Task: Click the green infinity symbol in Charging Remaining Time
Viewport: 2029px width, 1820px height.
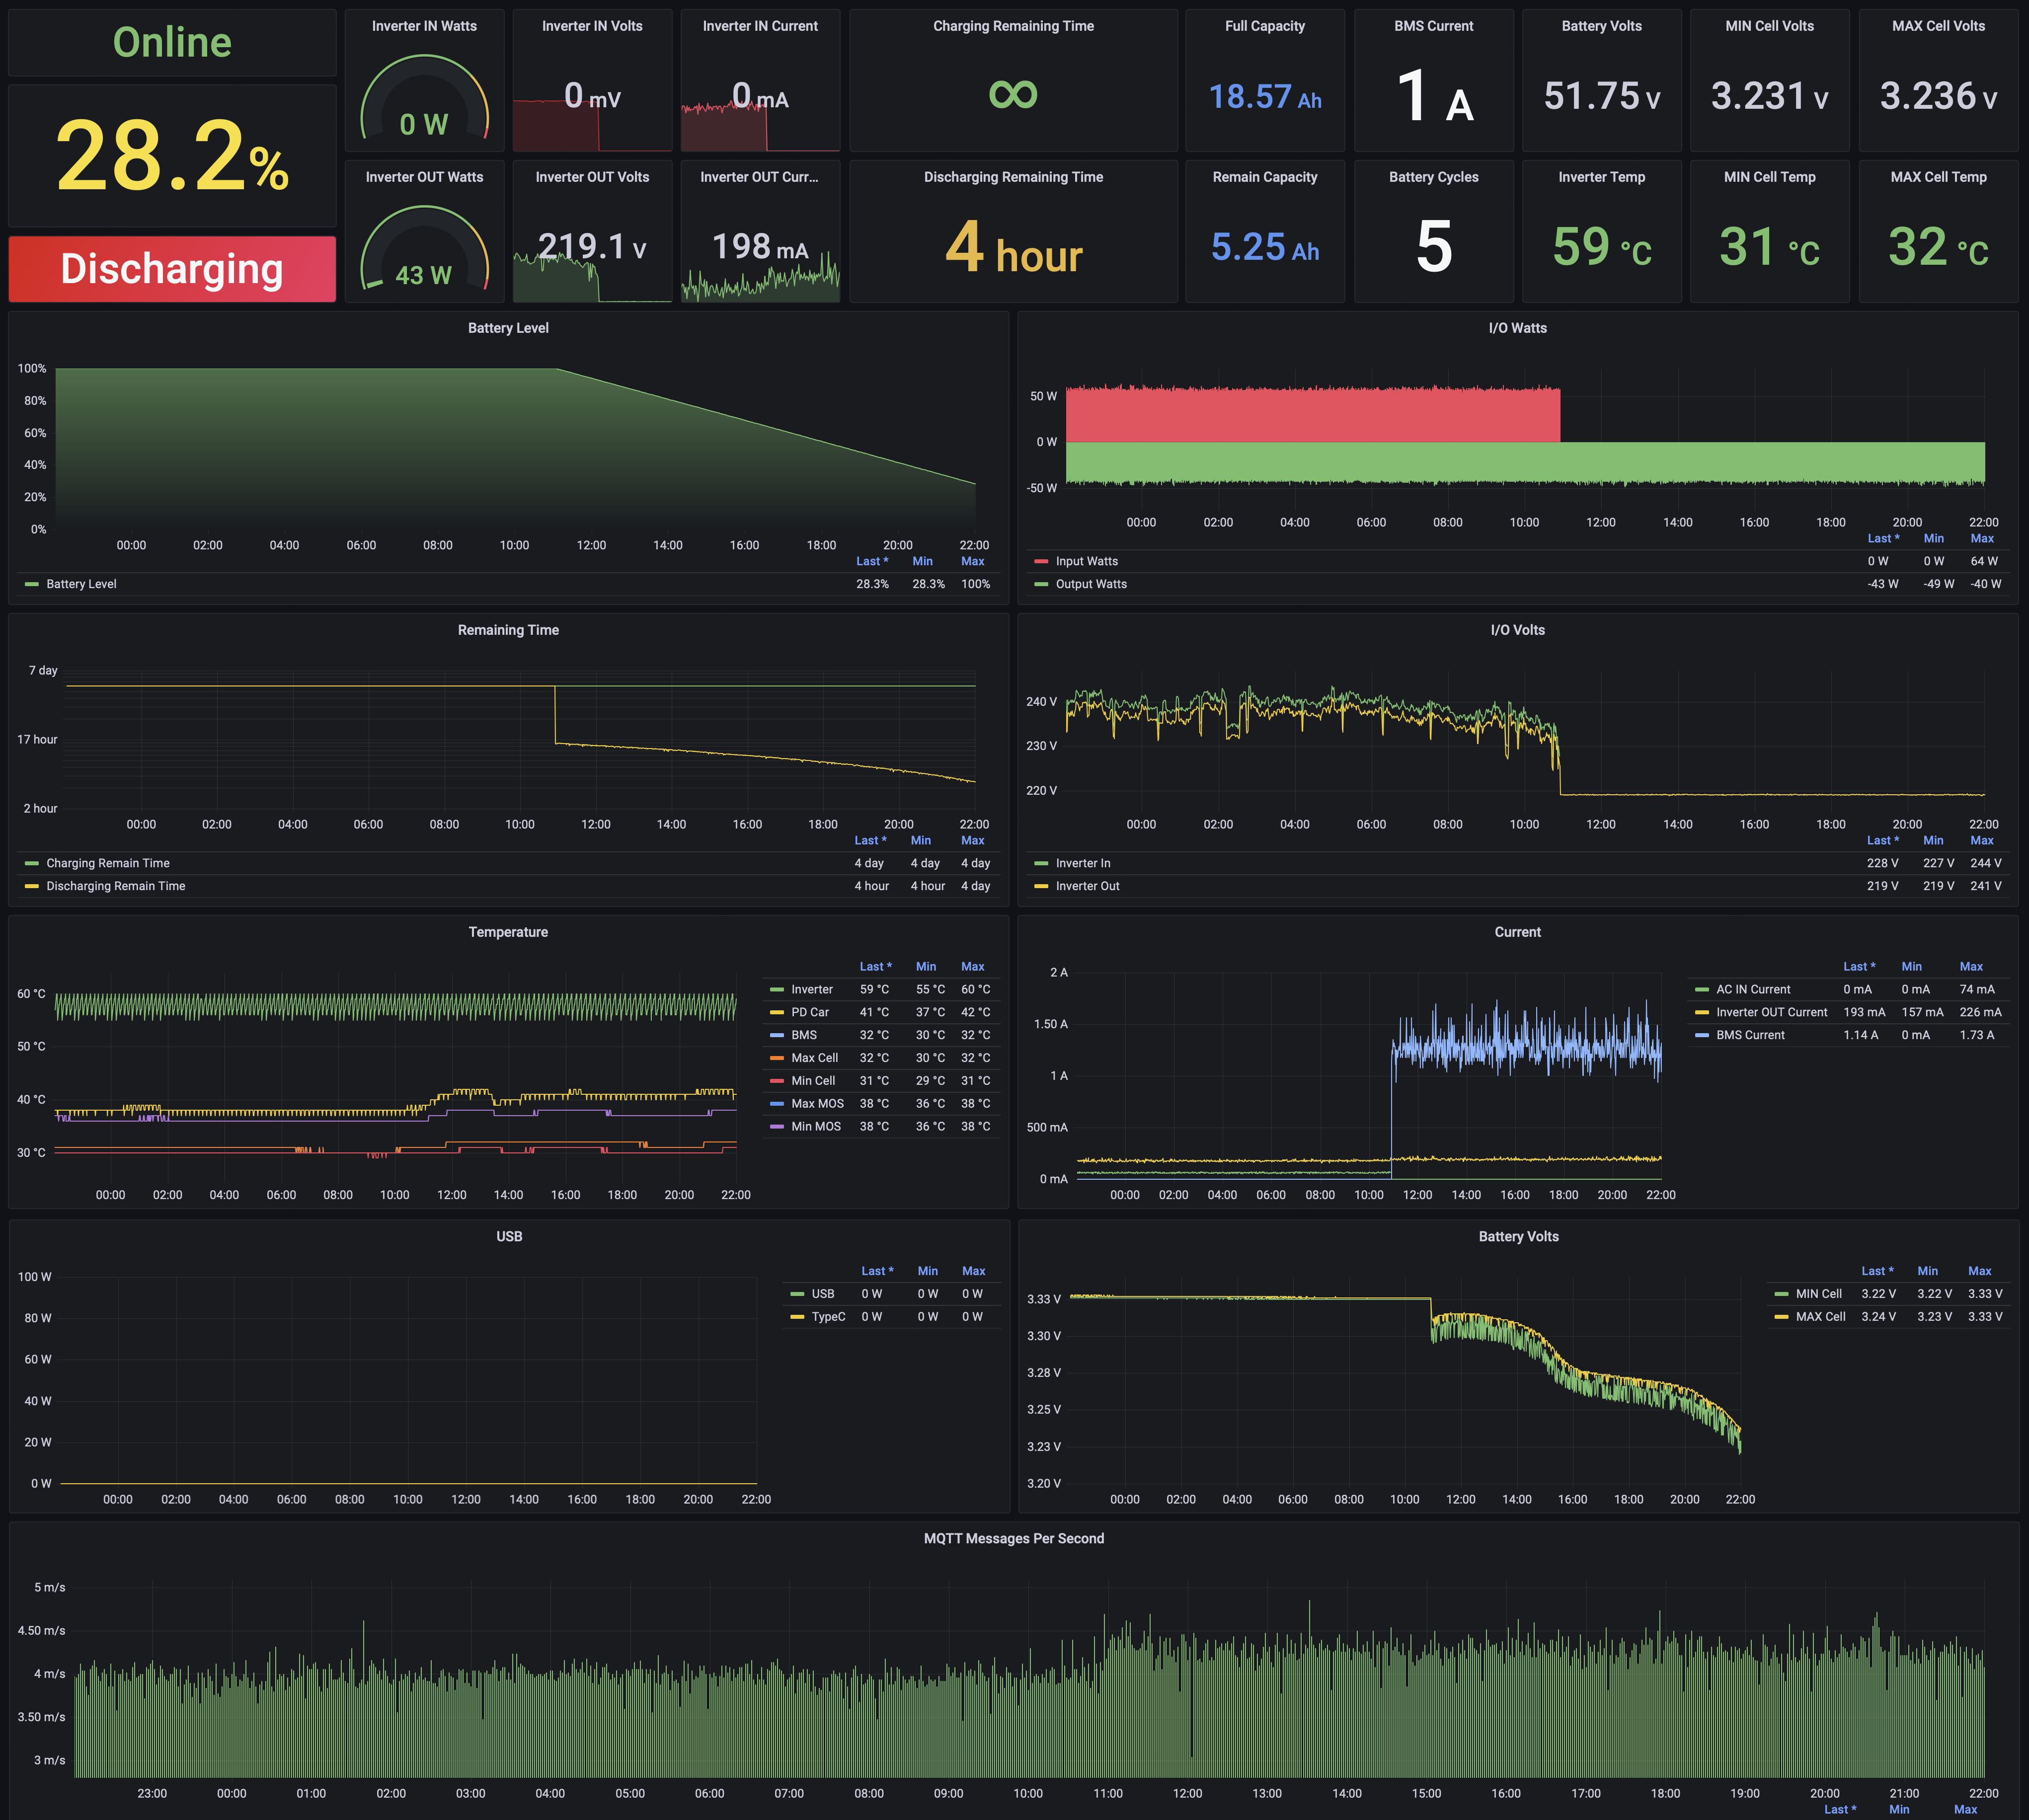Action: tap(1013, 94)
